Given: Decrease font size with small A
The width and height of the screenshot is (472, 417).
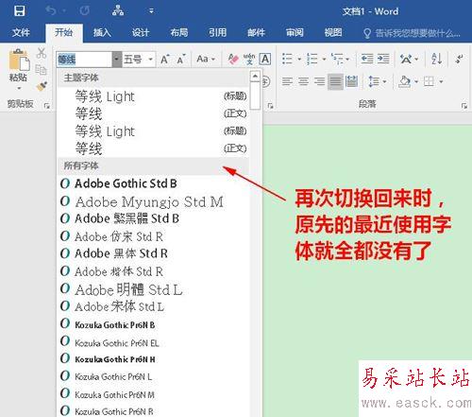Looking at the screenshot, I should coord(181,59).
